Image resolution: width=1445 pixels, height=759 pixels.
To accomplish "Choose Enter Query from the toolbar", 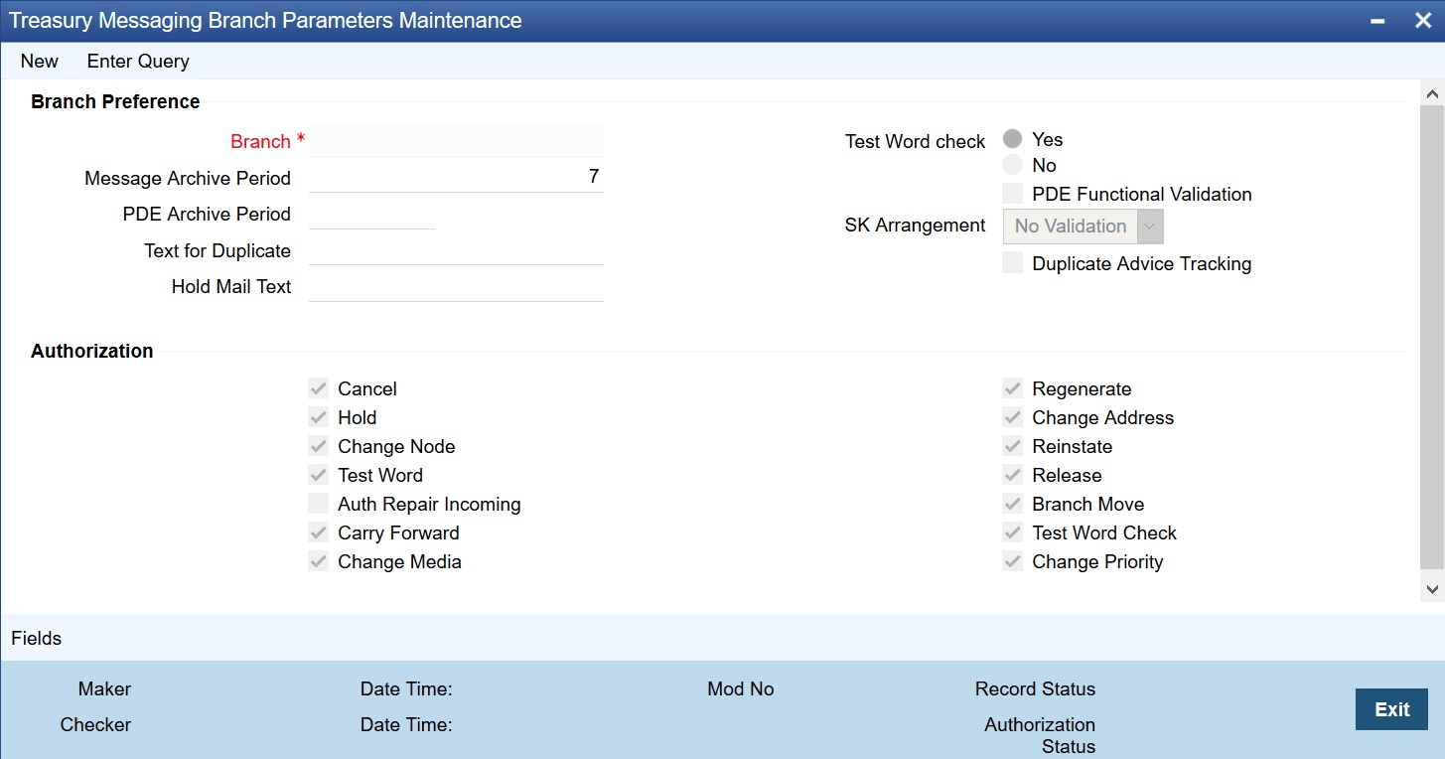I will click(x=138, y=62).
